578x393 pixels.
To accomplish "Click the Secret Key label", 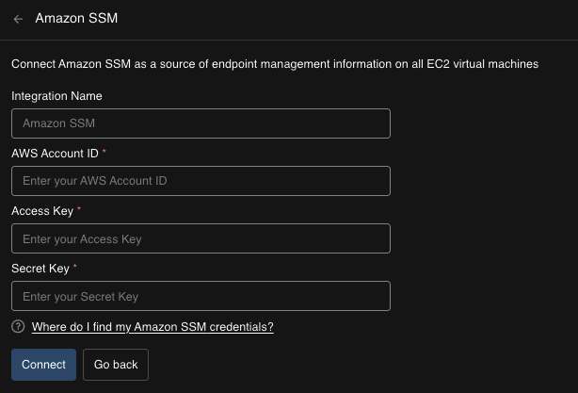I will point(40,269).
